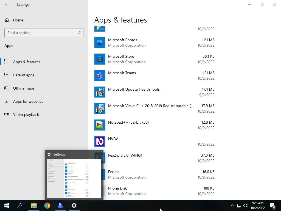Click the Apps for websites sidebar icon
The image size is (281, 211).
coord(7,101)
